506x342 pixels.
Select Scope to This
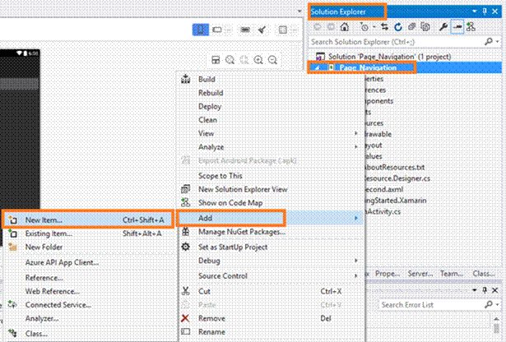(272, 176)
